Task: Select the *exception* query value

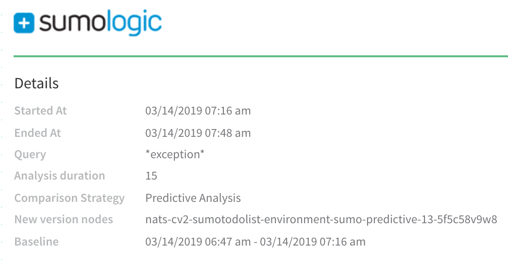Action: (175, 154)
